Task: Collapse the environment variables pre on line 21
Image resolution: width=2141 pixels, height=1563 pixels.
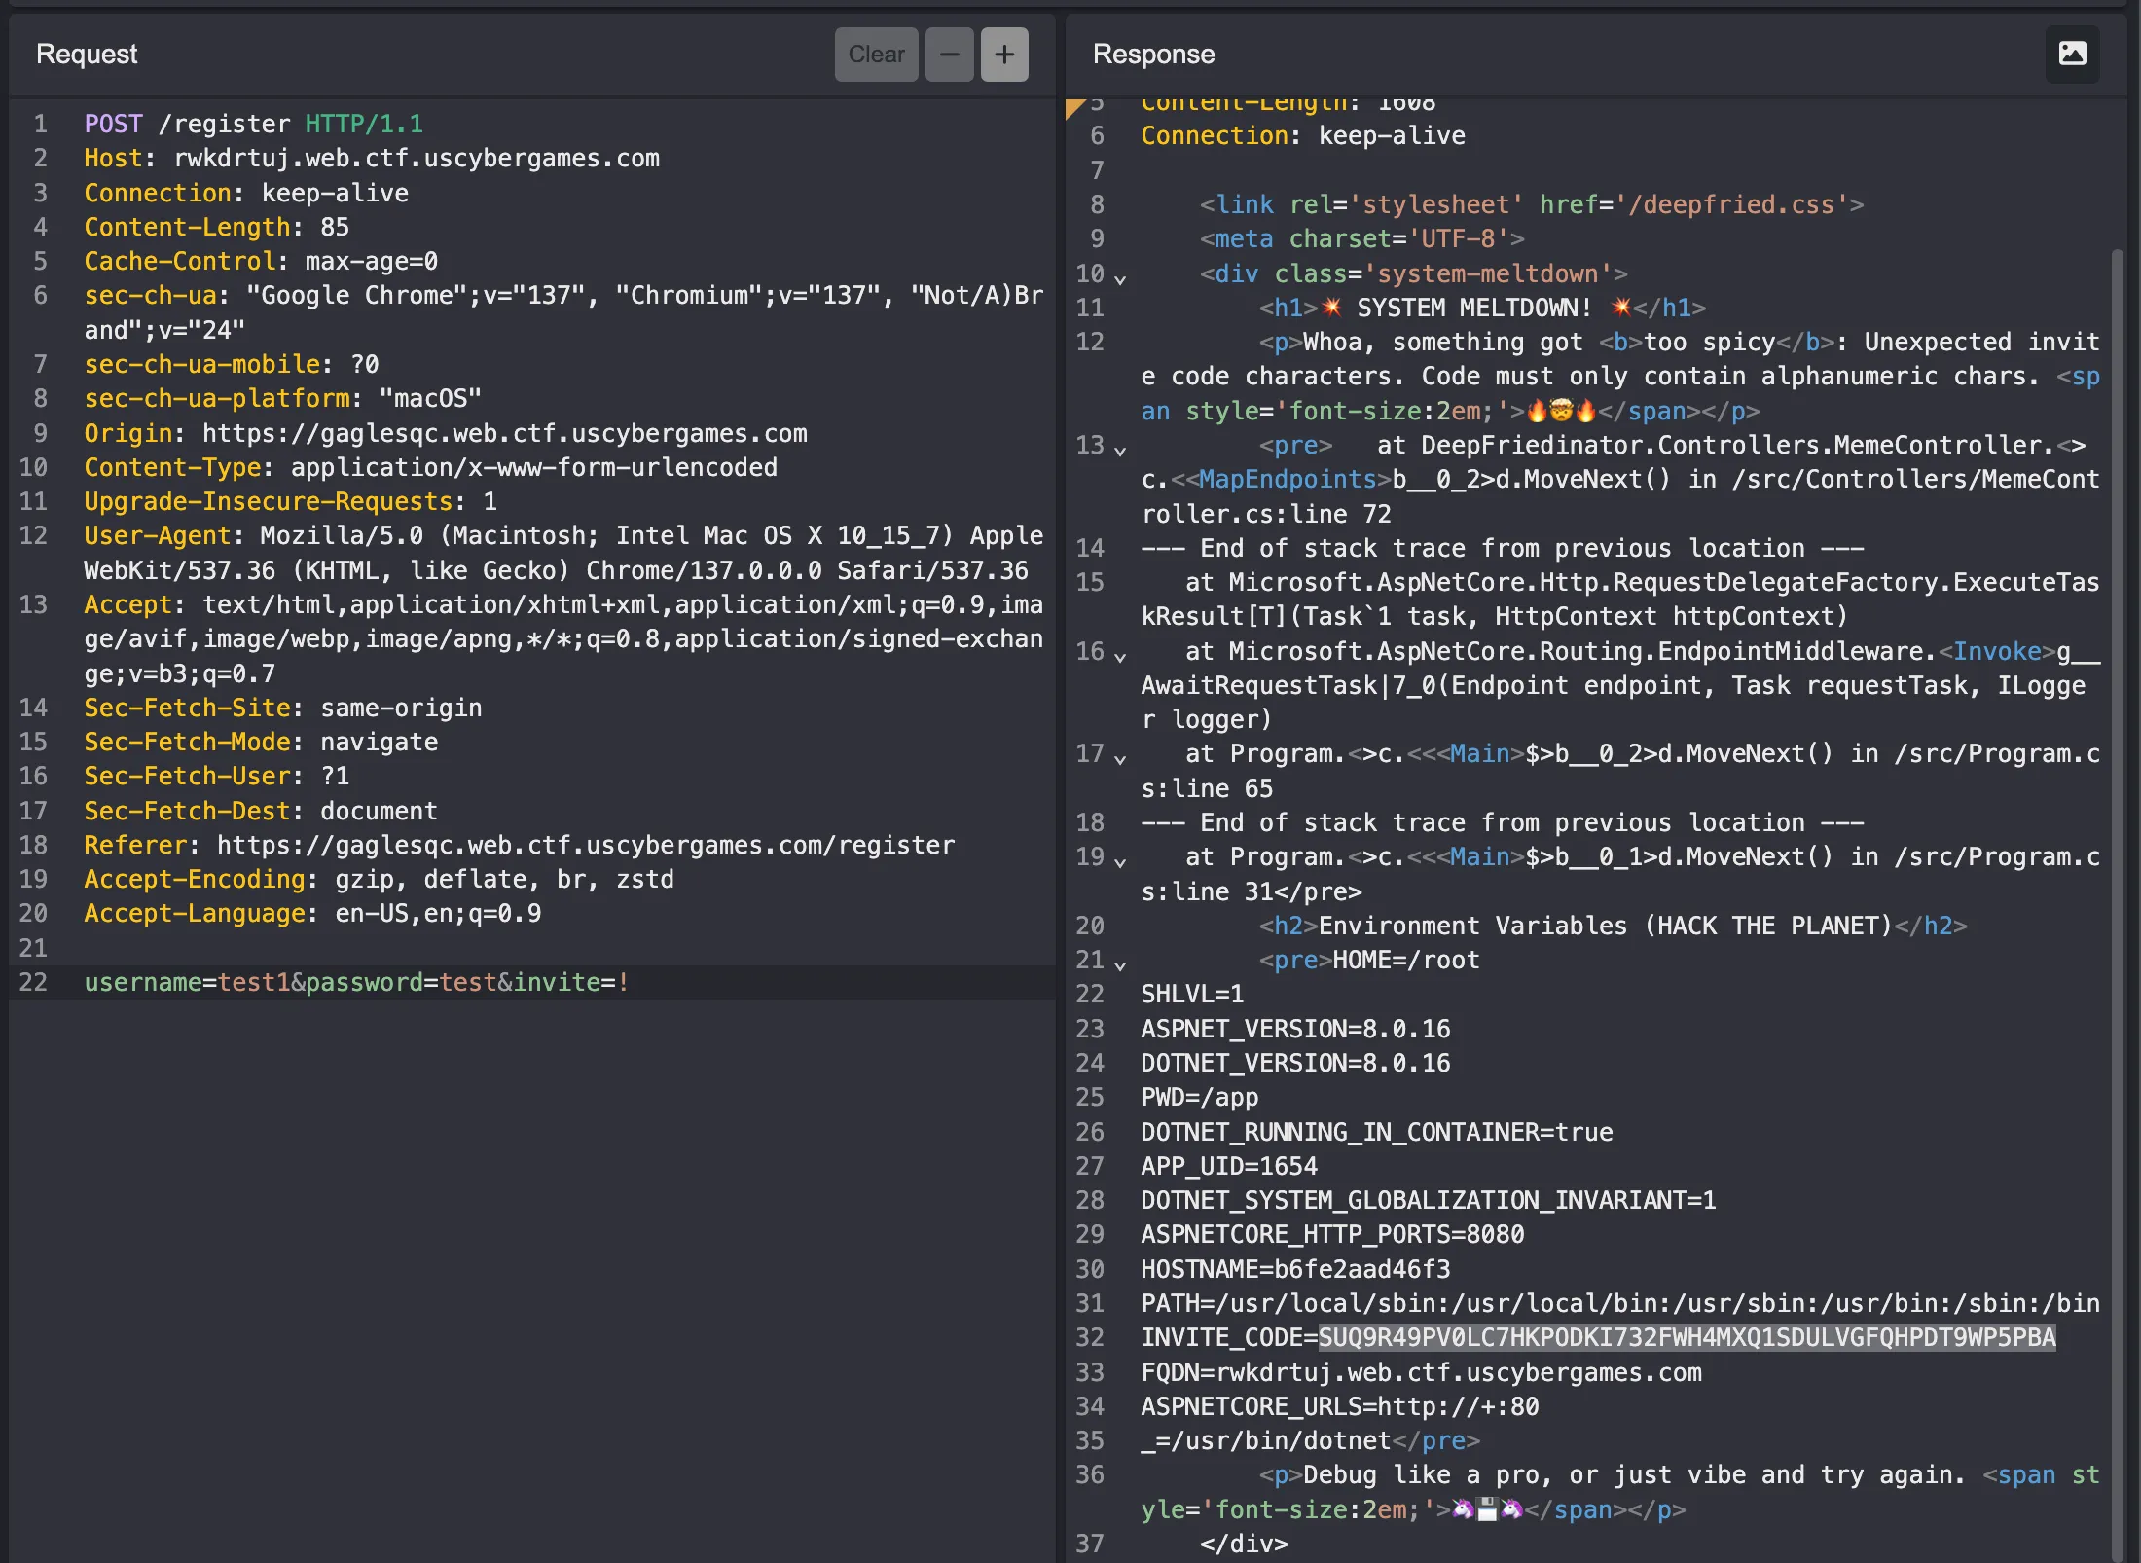Action: pos(1120,965)
